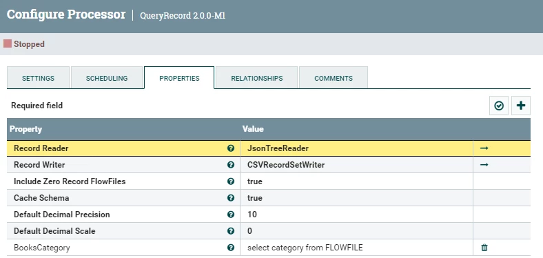Switch to the Comments tab
This screenshot has width=543, height=258.
pos(333,78)
